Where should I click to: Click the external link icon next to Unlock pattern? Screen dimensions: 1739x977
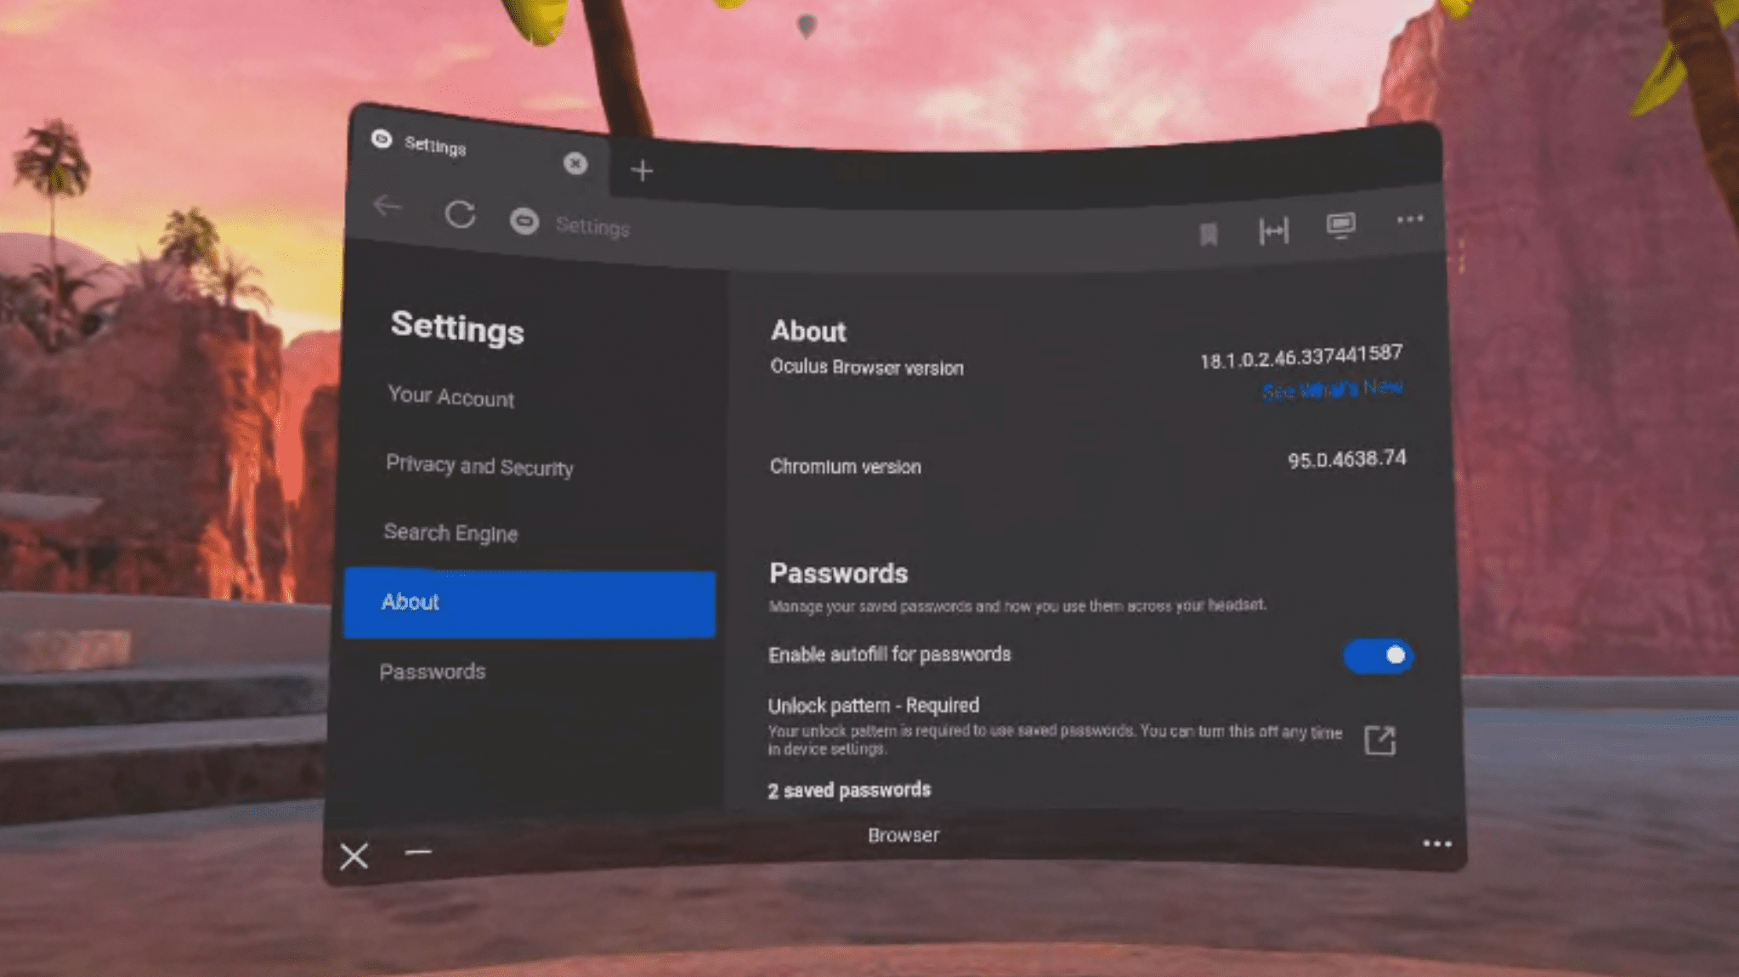(x=1379, y=739)
